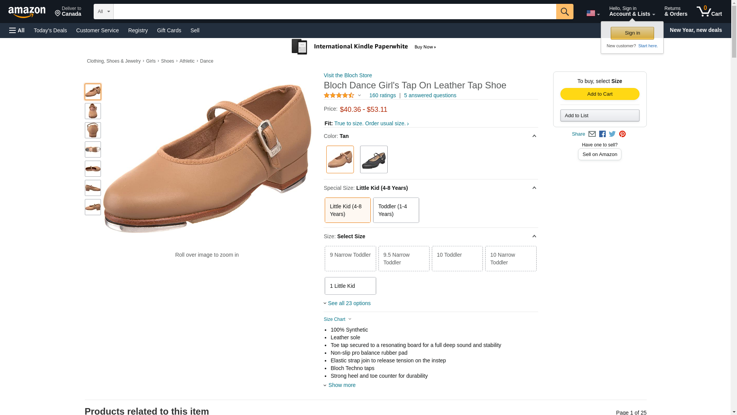Open Today's Deals in the nav bar

pyautogui.click(x=50, y=30)
